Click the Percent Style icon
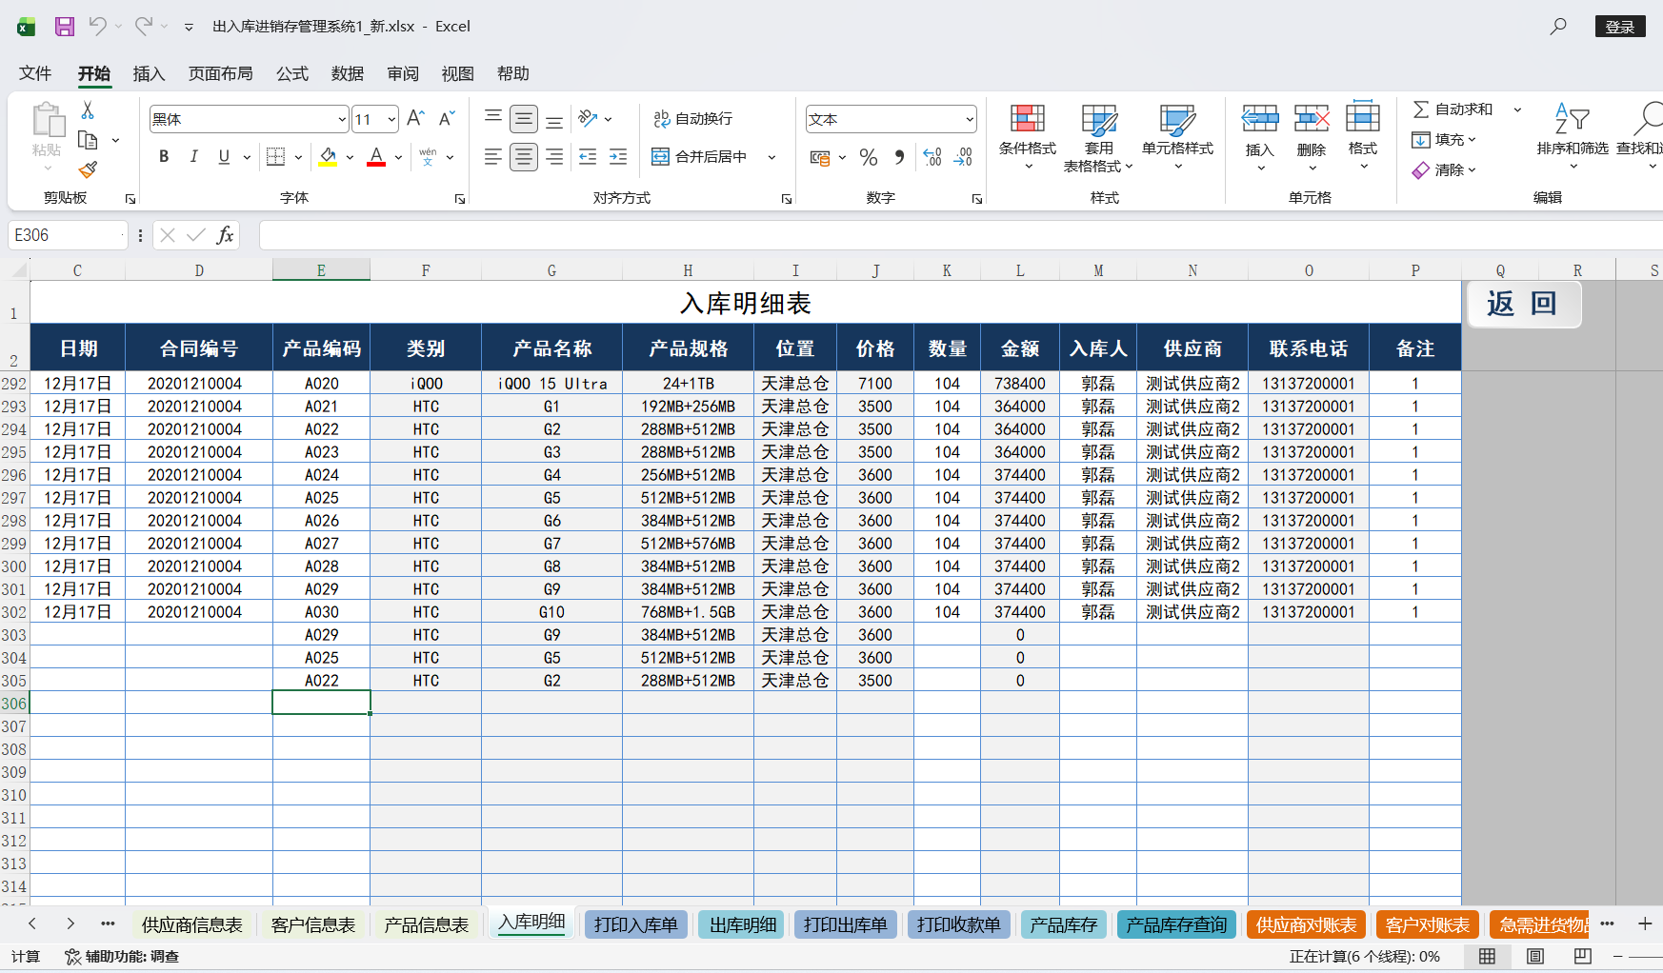The image size is (1663, 973). [868, 157]
